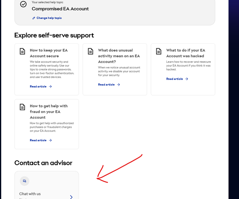Click the pencil icon next to Change help topic
The height and width of the screenshot is (199, 239).
coord(34,18)
